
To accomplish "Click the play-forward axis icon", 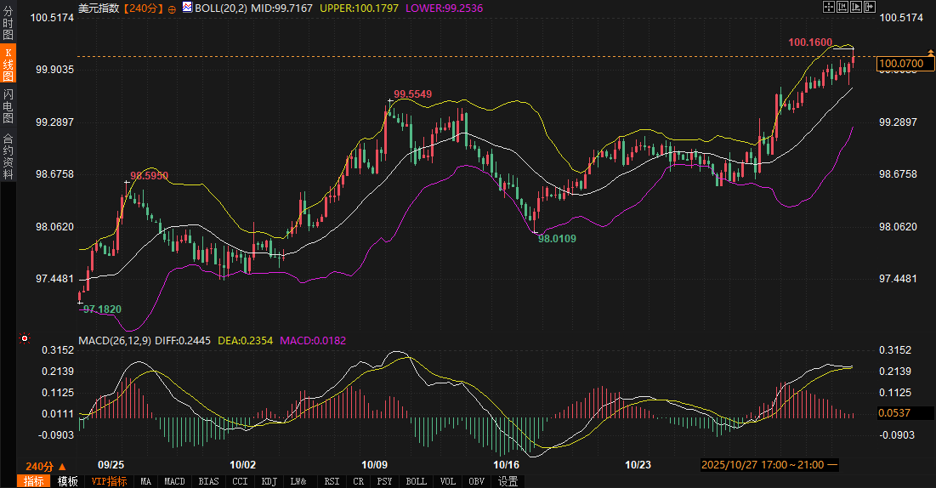I will tap(855, 7).
